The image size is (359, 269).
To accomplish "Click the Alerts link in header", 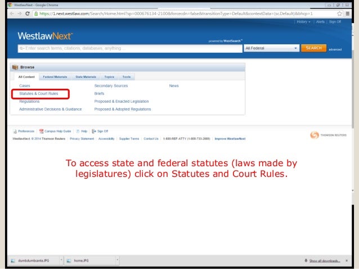I will coord(320,22).
